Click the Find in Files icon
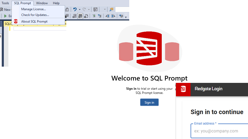Viewport: 248px width, 139px height. 111,9
